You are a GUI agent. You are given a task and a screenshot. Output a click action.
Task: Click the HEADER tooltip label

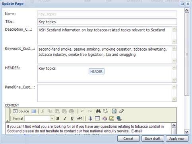(x=97, y=71)
